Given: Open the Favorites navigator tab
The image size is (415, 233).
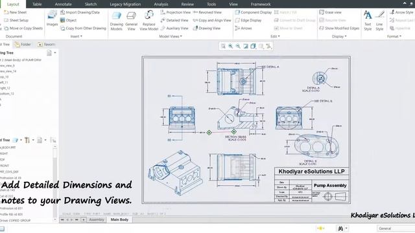Looking at the screenshot, I should (46, 45).
